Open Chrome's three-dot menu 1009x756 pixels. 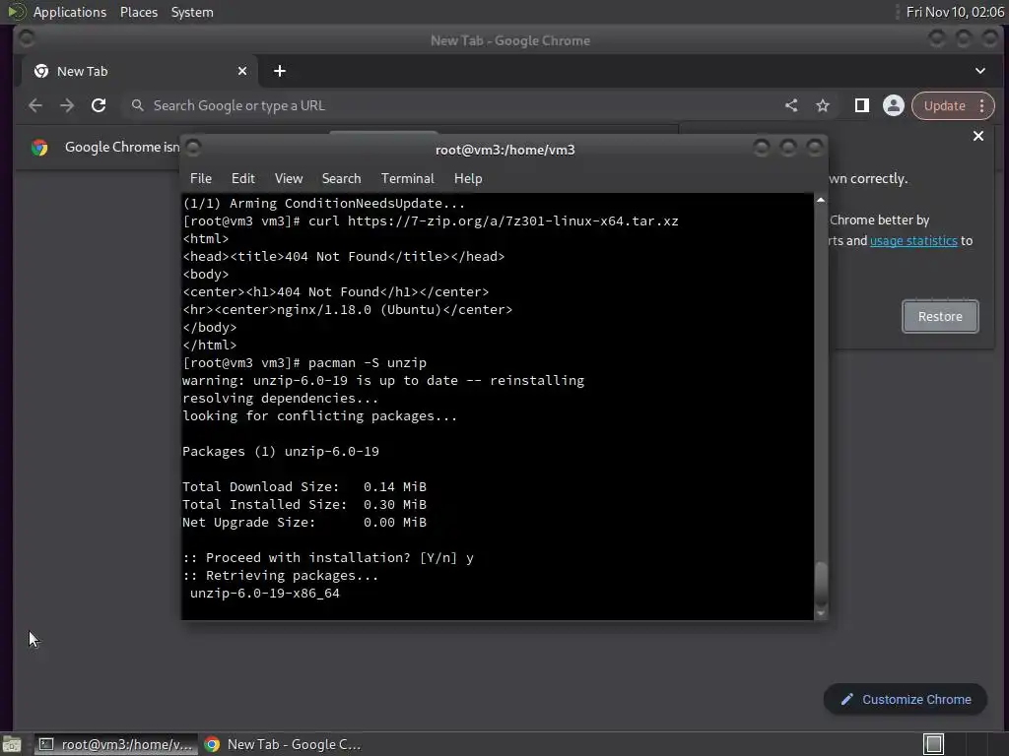pyautogui.click(x=982, y=105)
